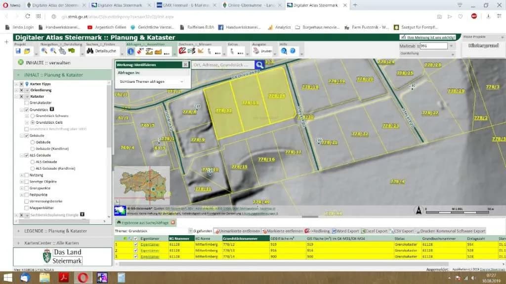Click the blue question mark help icon

[293, 51]
